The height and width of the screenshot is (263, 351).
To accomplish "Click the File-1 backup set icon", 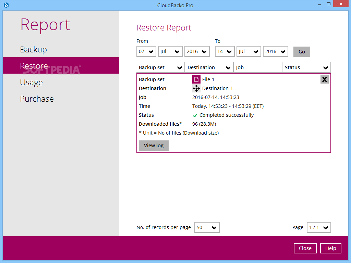I will pyautogui.click(x=196, y=79).
